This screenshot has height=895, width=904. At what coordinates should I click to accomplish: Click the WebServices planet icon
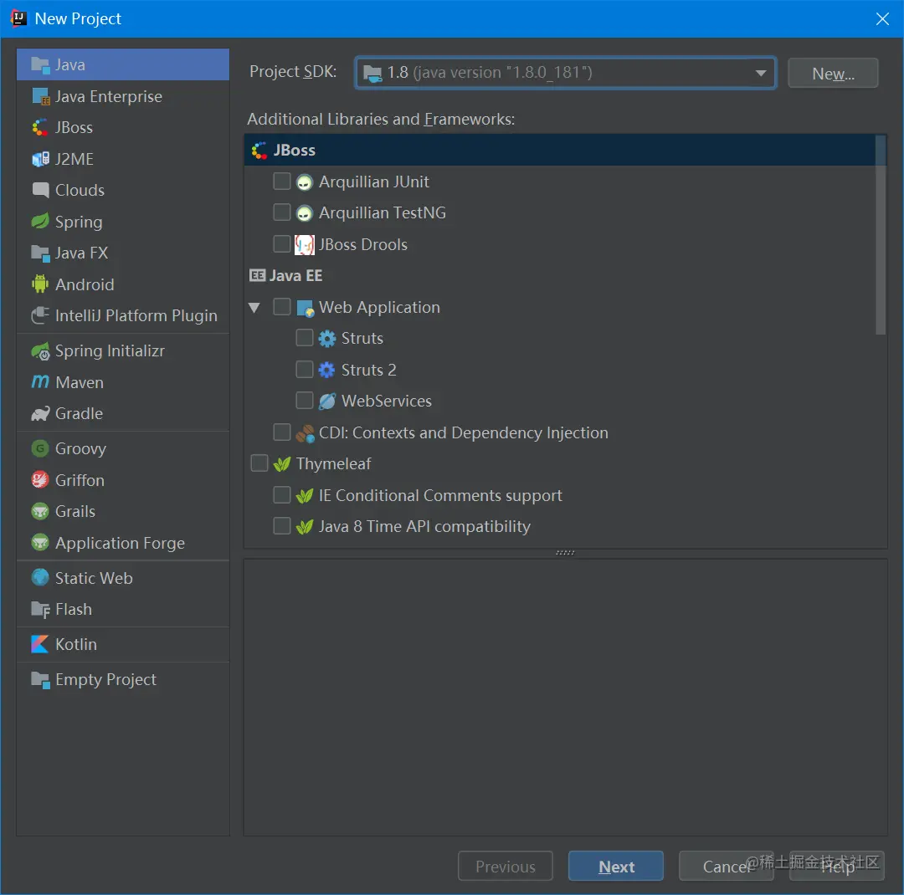coord(327,401)
